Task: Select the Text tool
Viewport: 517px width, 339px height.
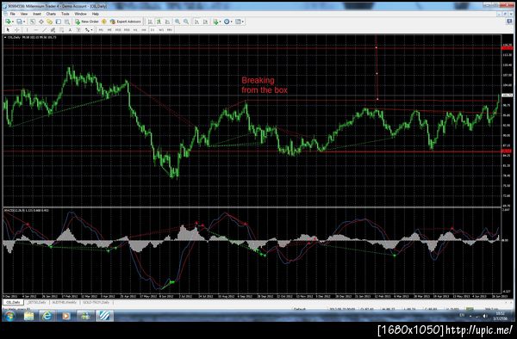Action: 71,30
